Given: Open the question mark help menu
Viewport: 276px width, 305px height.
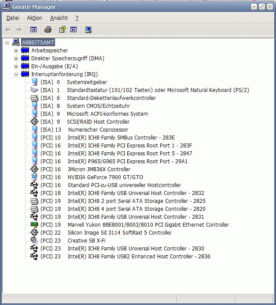Looking at the screenshot, I should (77, 18).
